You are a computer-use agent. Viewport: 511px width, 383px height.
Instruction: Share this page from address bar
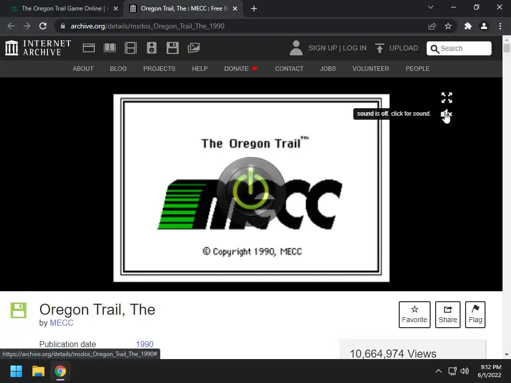[x=432, y=26]
